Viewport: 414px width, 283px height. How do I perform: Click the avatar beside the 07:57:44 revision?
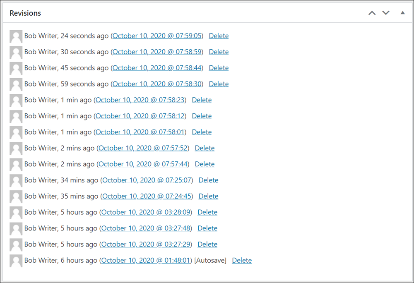coord(16,165)
